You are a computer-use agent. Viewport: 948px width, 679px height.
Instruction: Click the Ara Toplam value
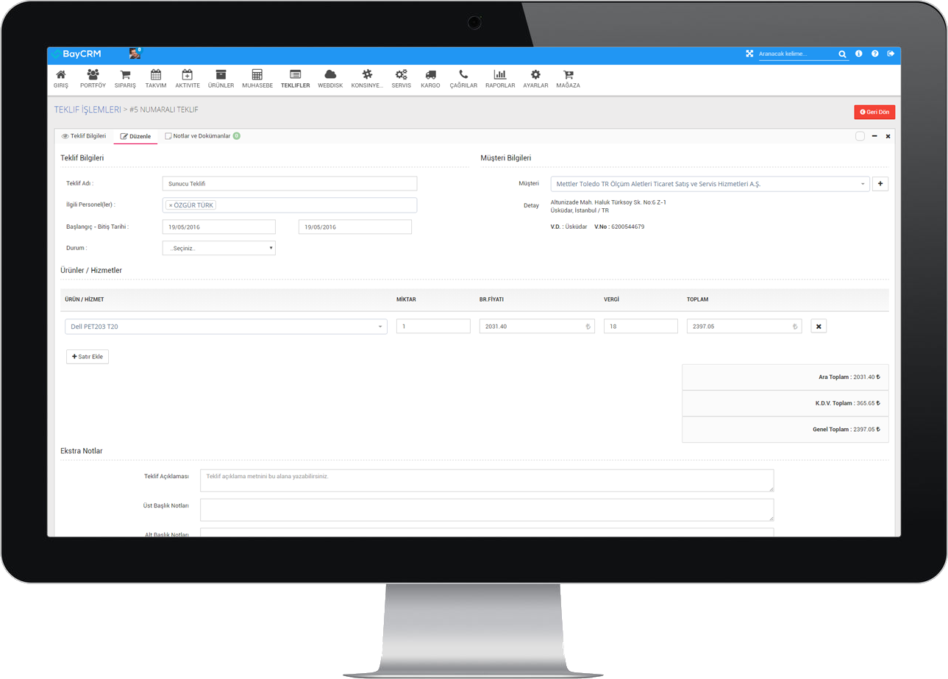866,377
